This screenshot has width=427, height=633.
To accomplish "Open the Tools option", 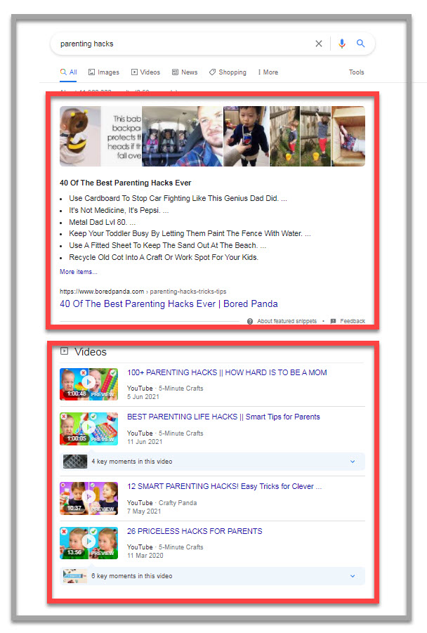I will click(356, 72).
